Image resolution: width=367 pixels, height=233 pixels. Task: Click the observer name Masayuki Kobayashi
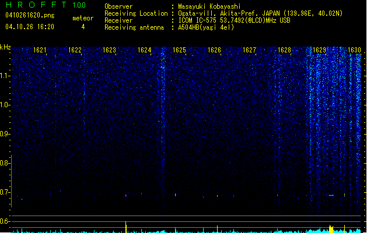point(209,6)
